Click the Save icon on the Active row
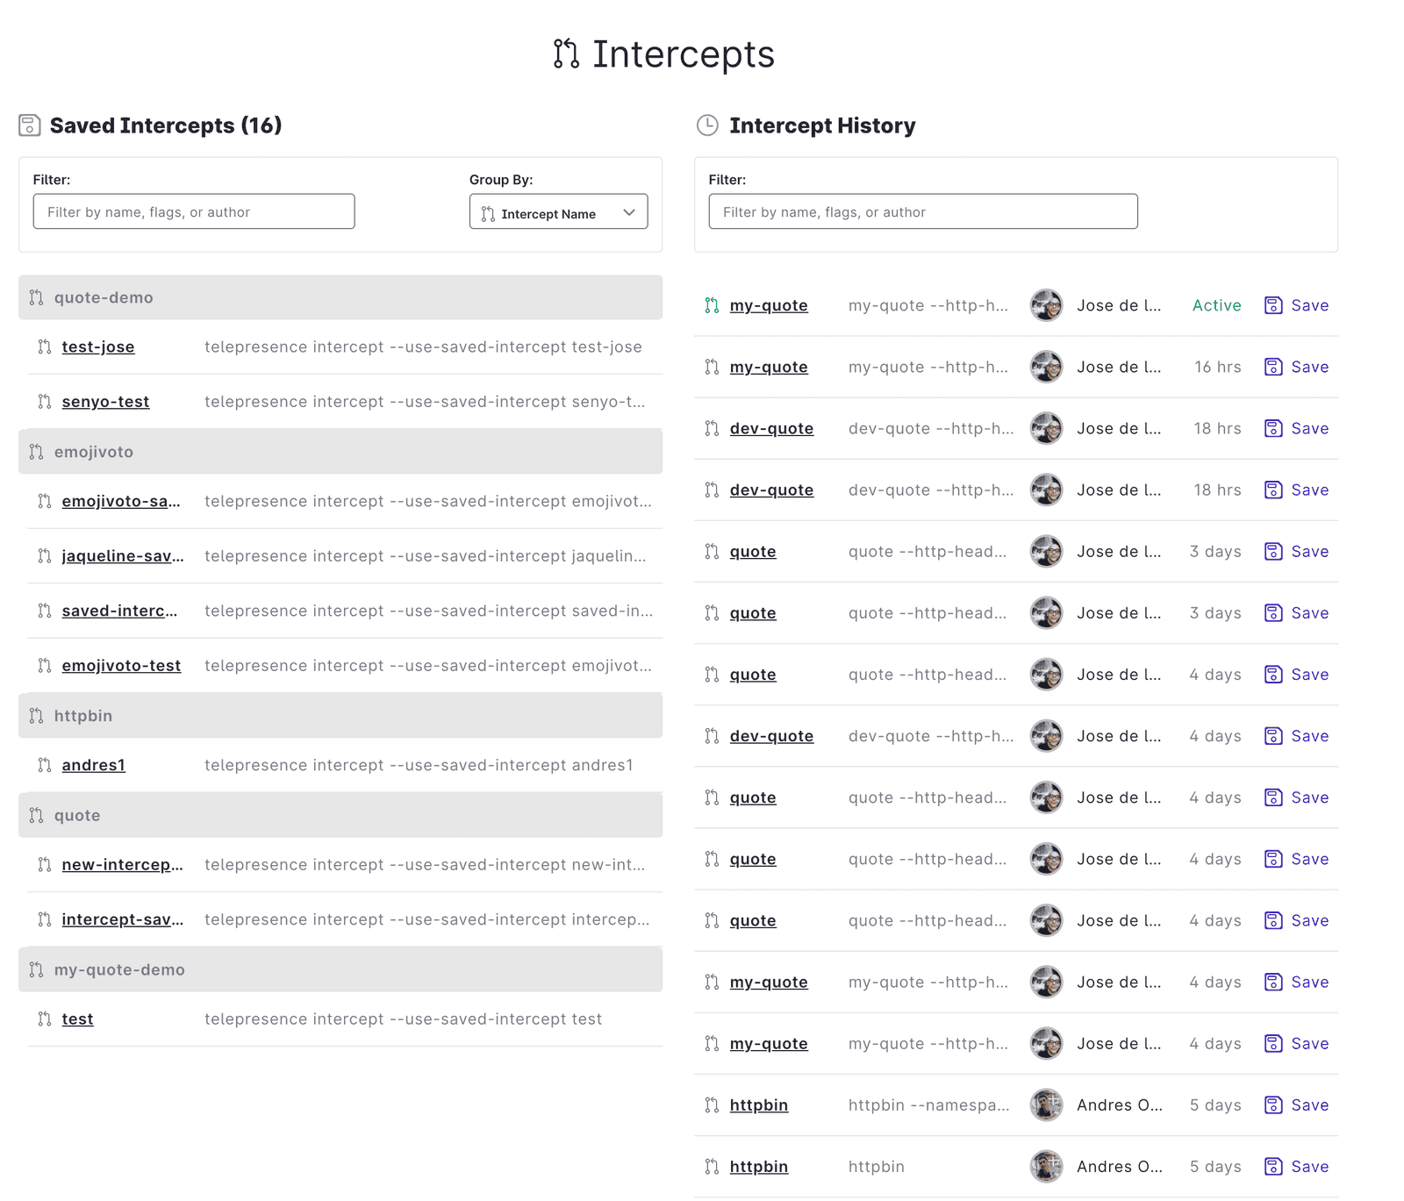 pos(1273,305)
